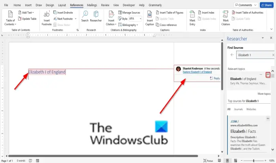Expand the Next Footnote dropdown arrow
This screenshot has width=276, height=163.
click(76, 19)
